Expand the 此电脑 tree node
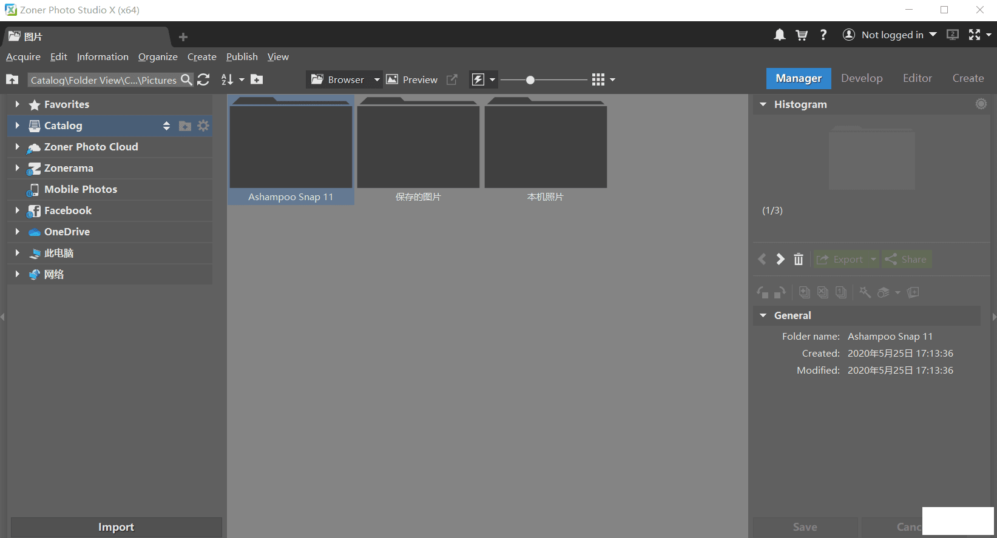Screen dimensions: 997x538 [x=17, y=253]
